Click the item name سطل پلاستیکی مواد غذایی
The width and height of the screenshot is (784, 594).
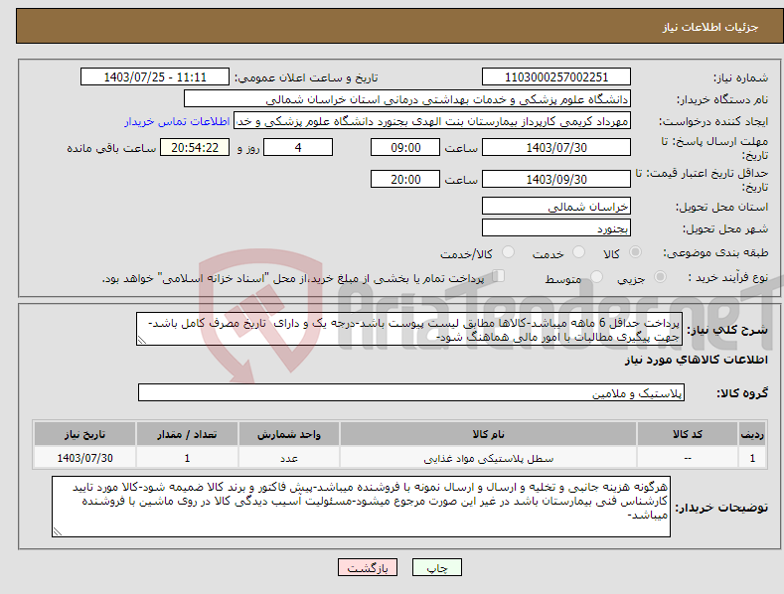pos(489,459)
